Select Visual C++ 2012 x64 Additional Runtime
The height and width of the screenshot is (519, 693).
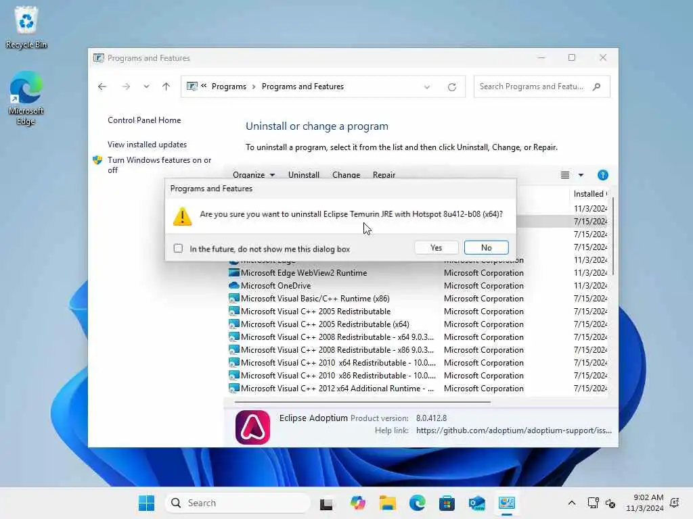coord(418,388)
